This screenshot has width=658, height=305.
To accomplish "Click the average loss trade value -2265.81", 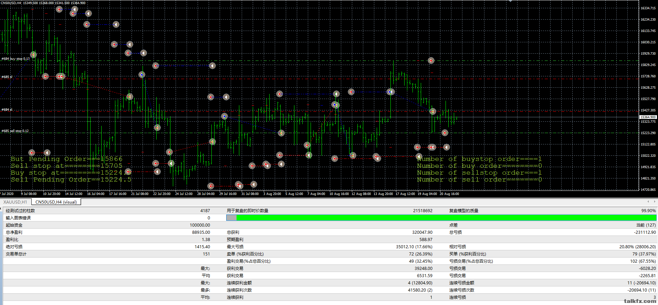I will coord(648,275).
